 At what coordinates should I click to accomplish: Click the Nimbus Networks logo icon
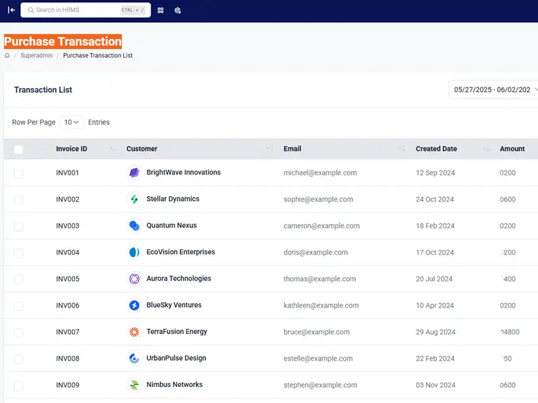[134, 385]
